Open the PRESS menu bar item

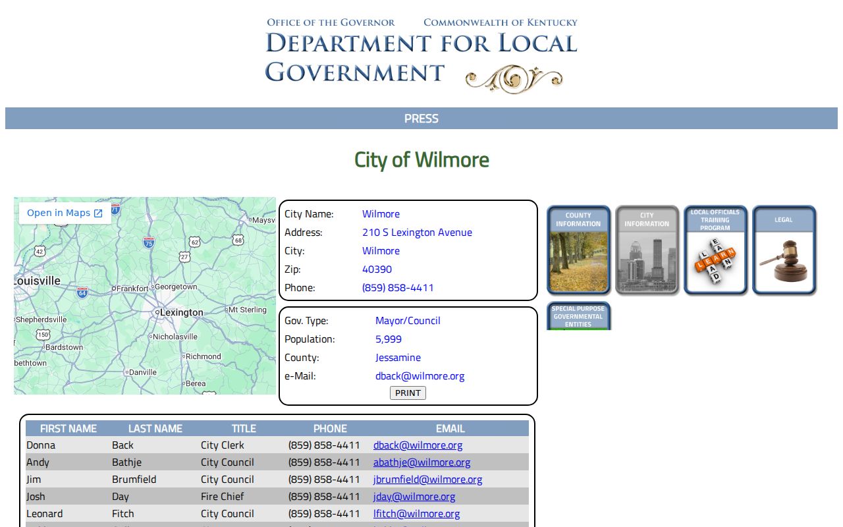coord(421,119)
